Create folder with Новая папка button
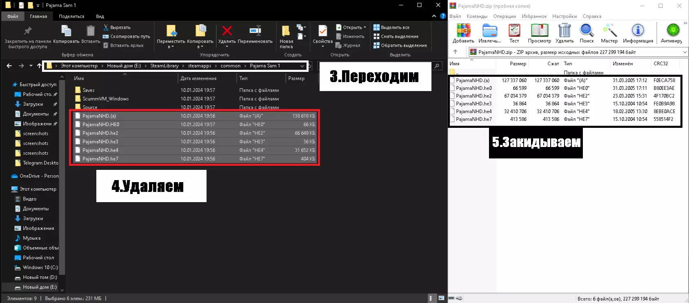 pos(286,37)
